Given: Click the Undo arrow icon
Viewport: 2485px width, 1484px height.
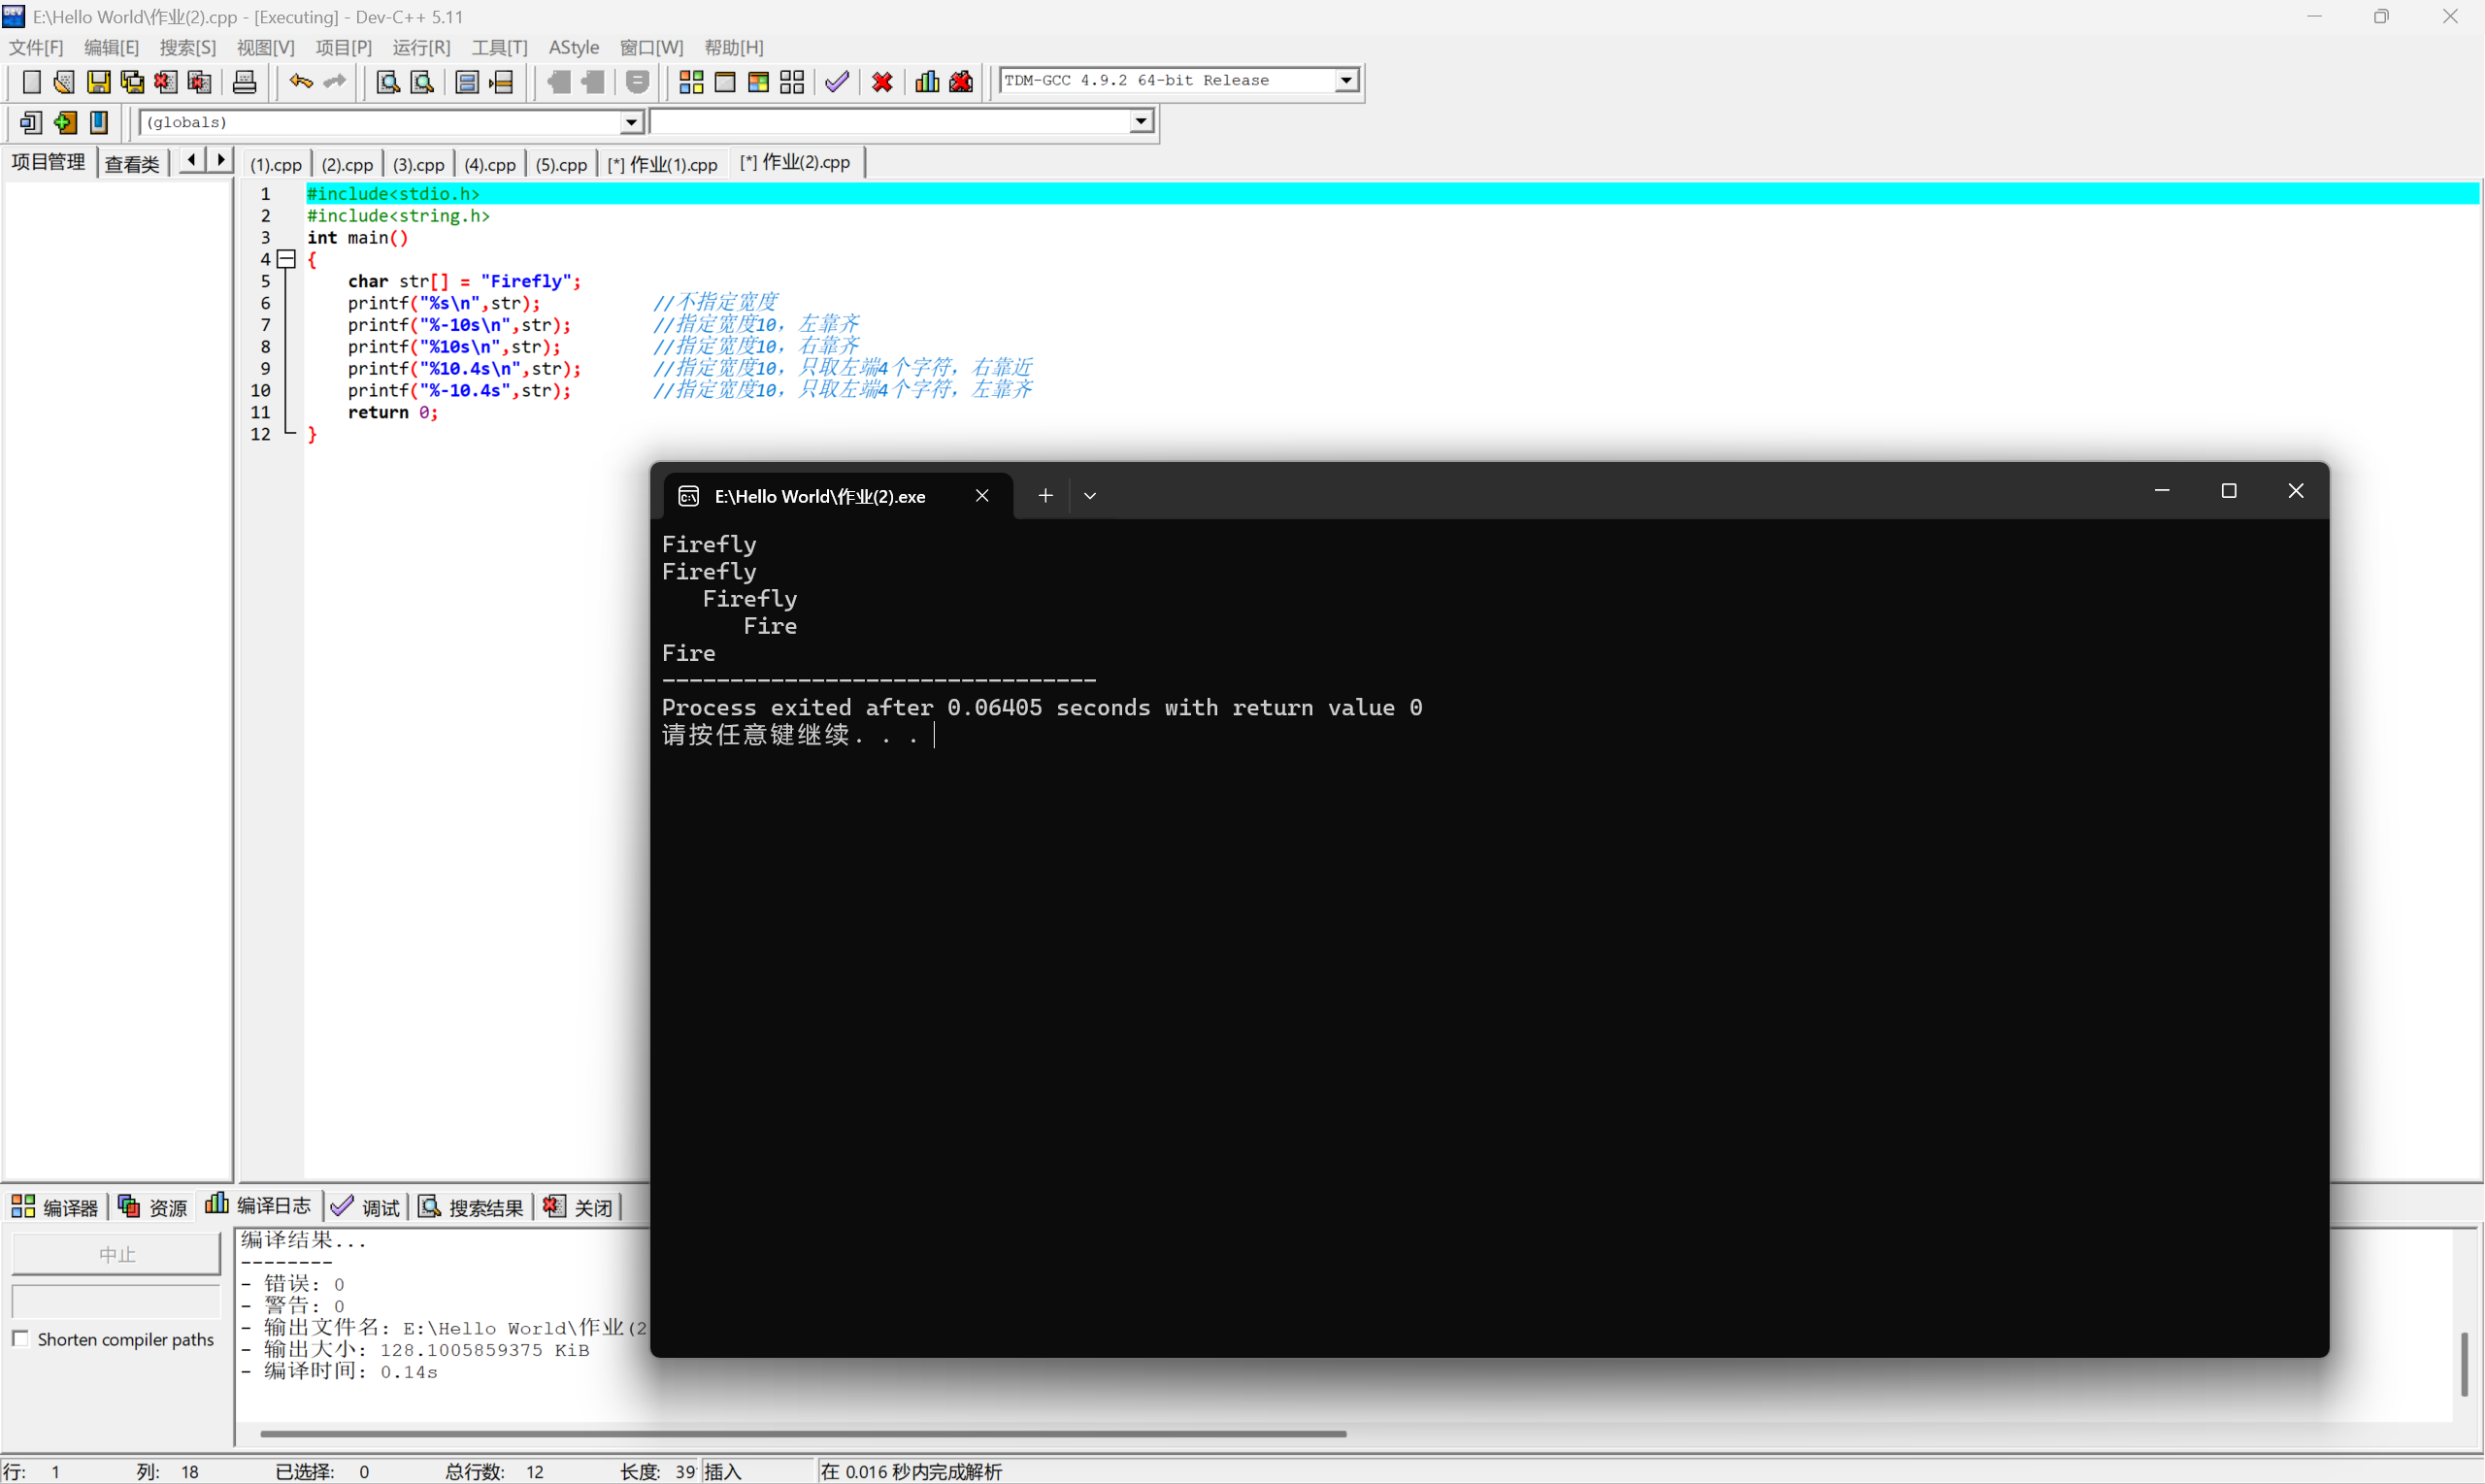Looking at the screenshot, I should 300,82.
